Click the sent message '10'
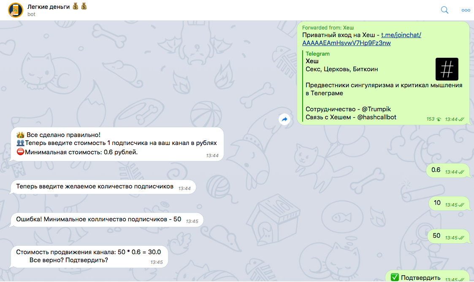474x282 pixels. point(449,204)
